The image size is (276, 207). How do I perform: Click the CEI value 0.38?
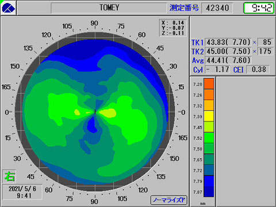[258, 69]
